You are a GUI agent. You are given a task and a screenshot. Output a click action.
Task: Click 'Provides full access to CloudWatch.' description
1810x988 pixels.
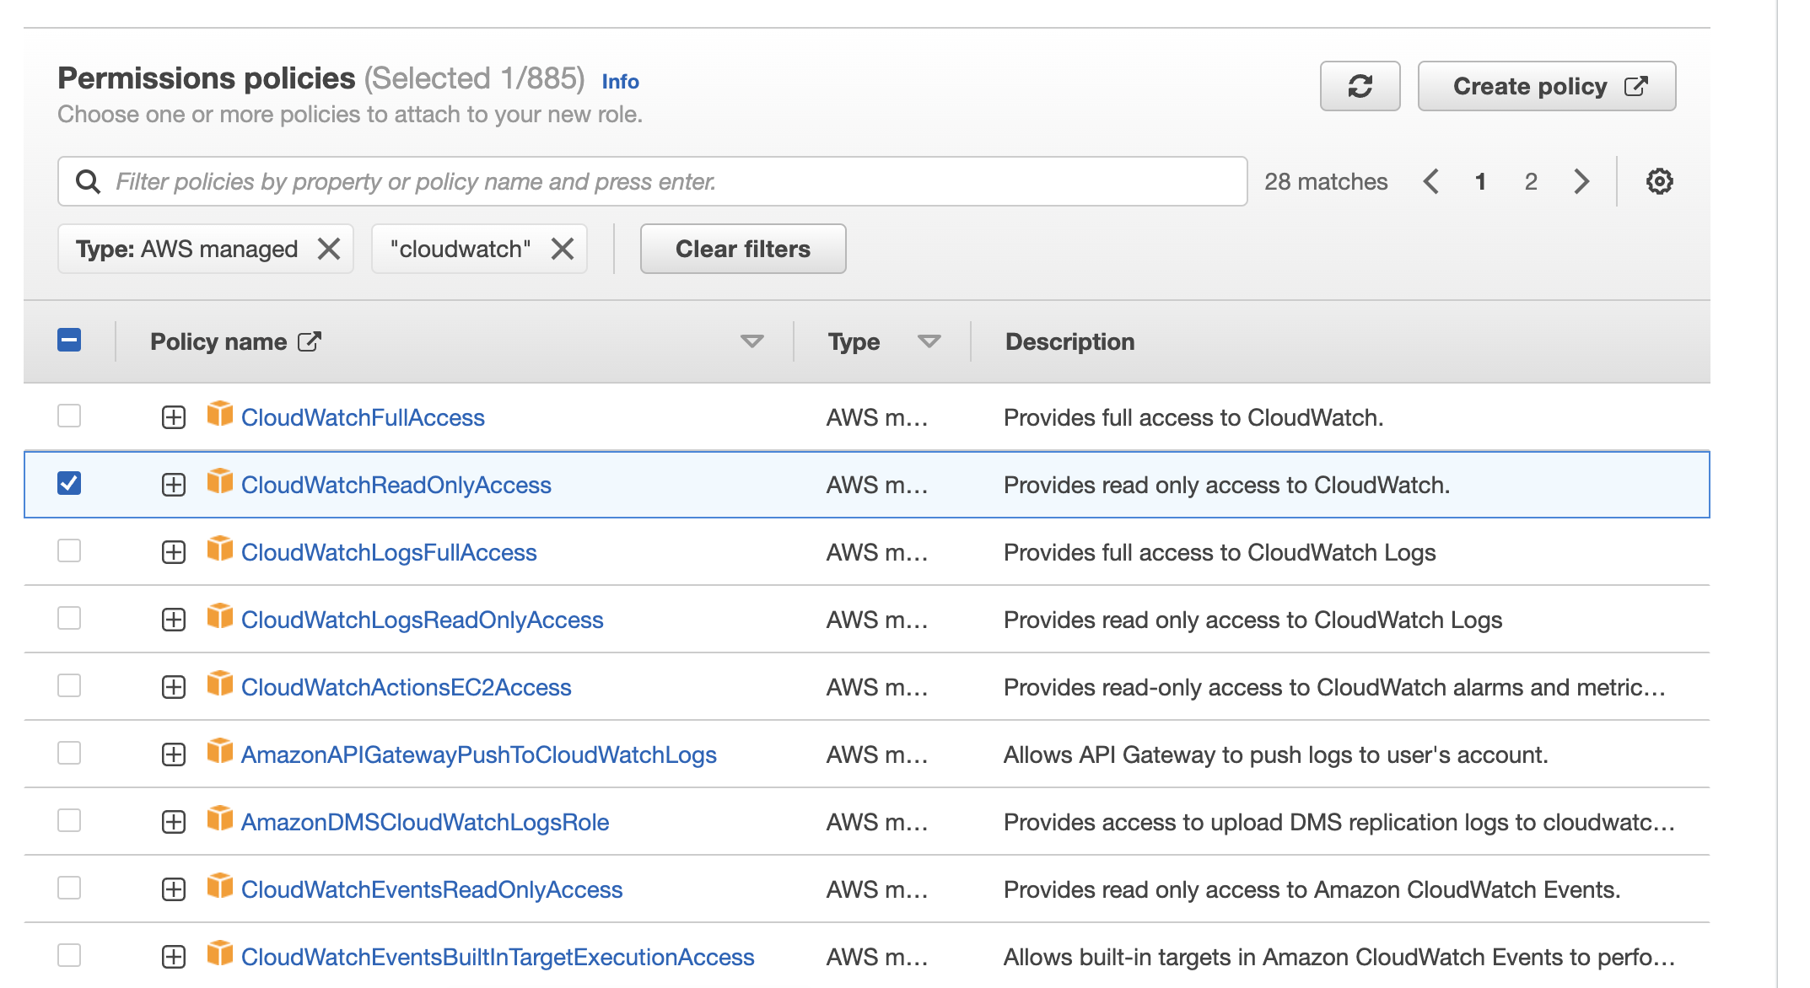point(1193,417)
